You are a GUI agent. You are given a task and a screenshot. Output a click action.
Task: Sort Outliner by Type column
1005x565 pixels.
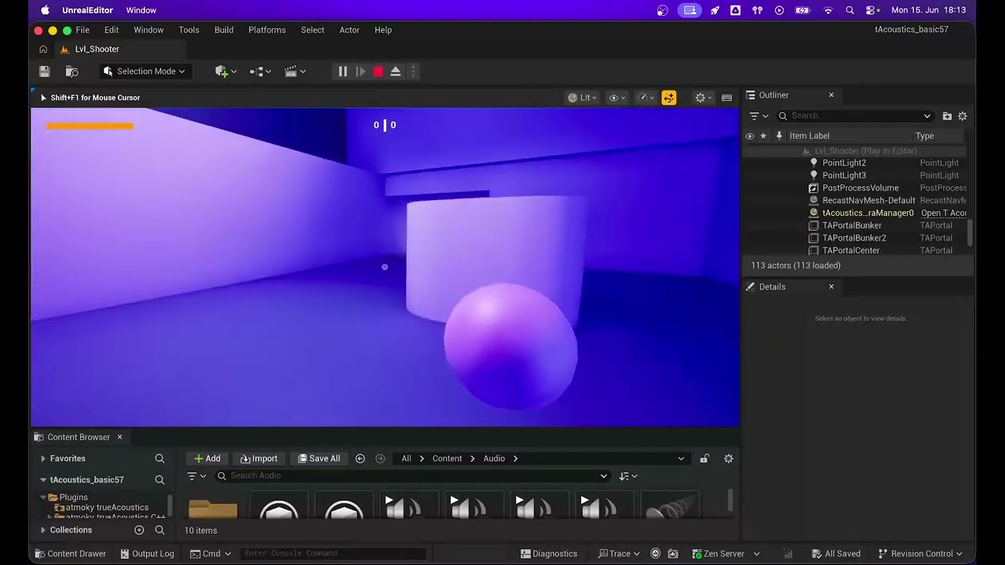point(925,136)
